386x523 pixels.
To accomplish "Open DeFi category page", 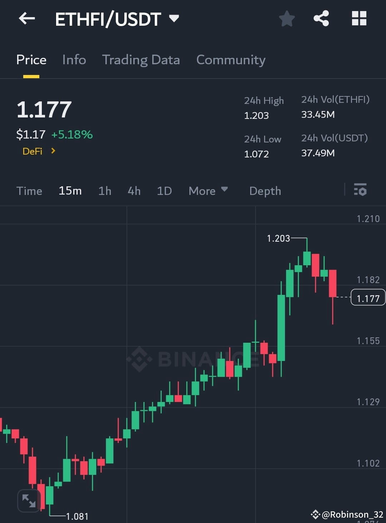I will point(33,151).
